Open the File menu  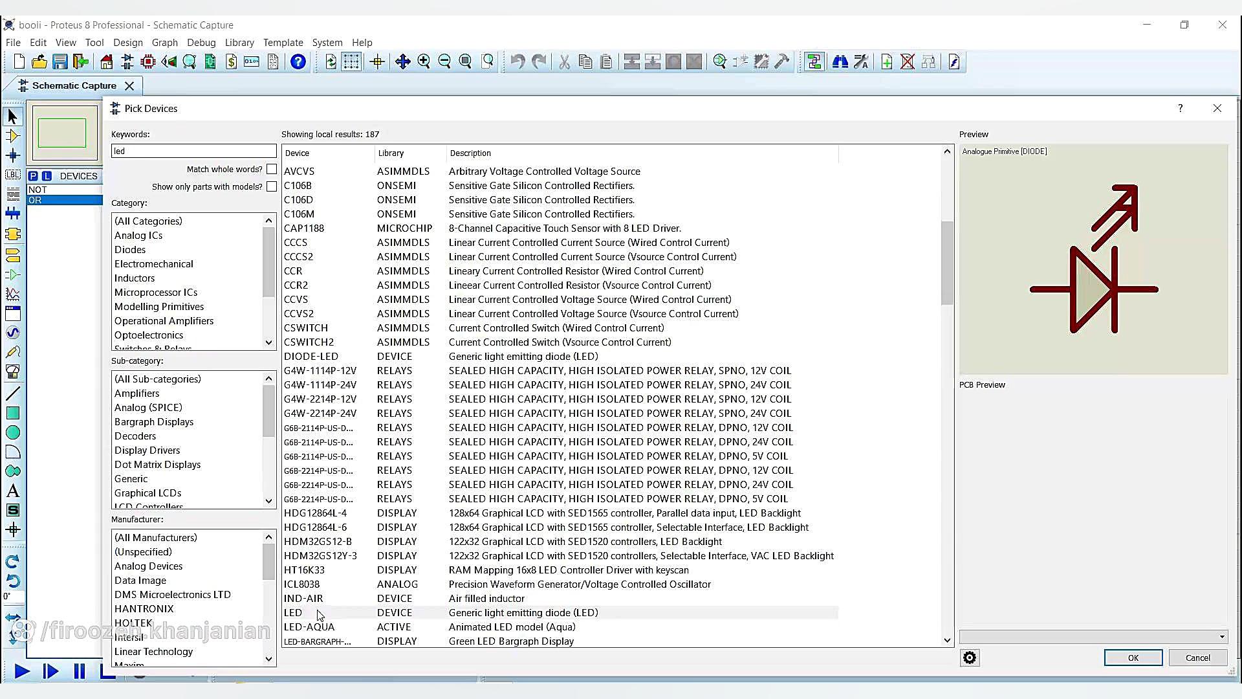13,43
